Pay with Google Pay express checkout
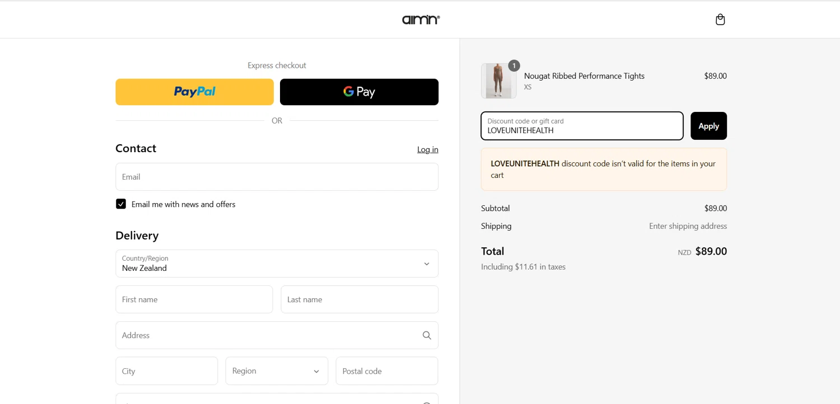This screenshot has height=404, width=840. (x=359, y=92)
